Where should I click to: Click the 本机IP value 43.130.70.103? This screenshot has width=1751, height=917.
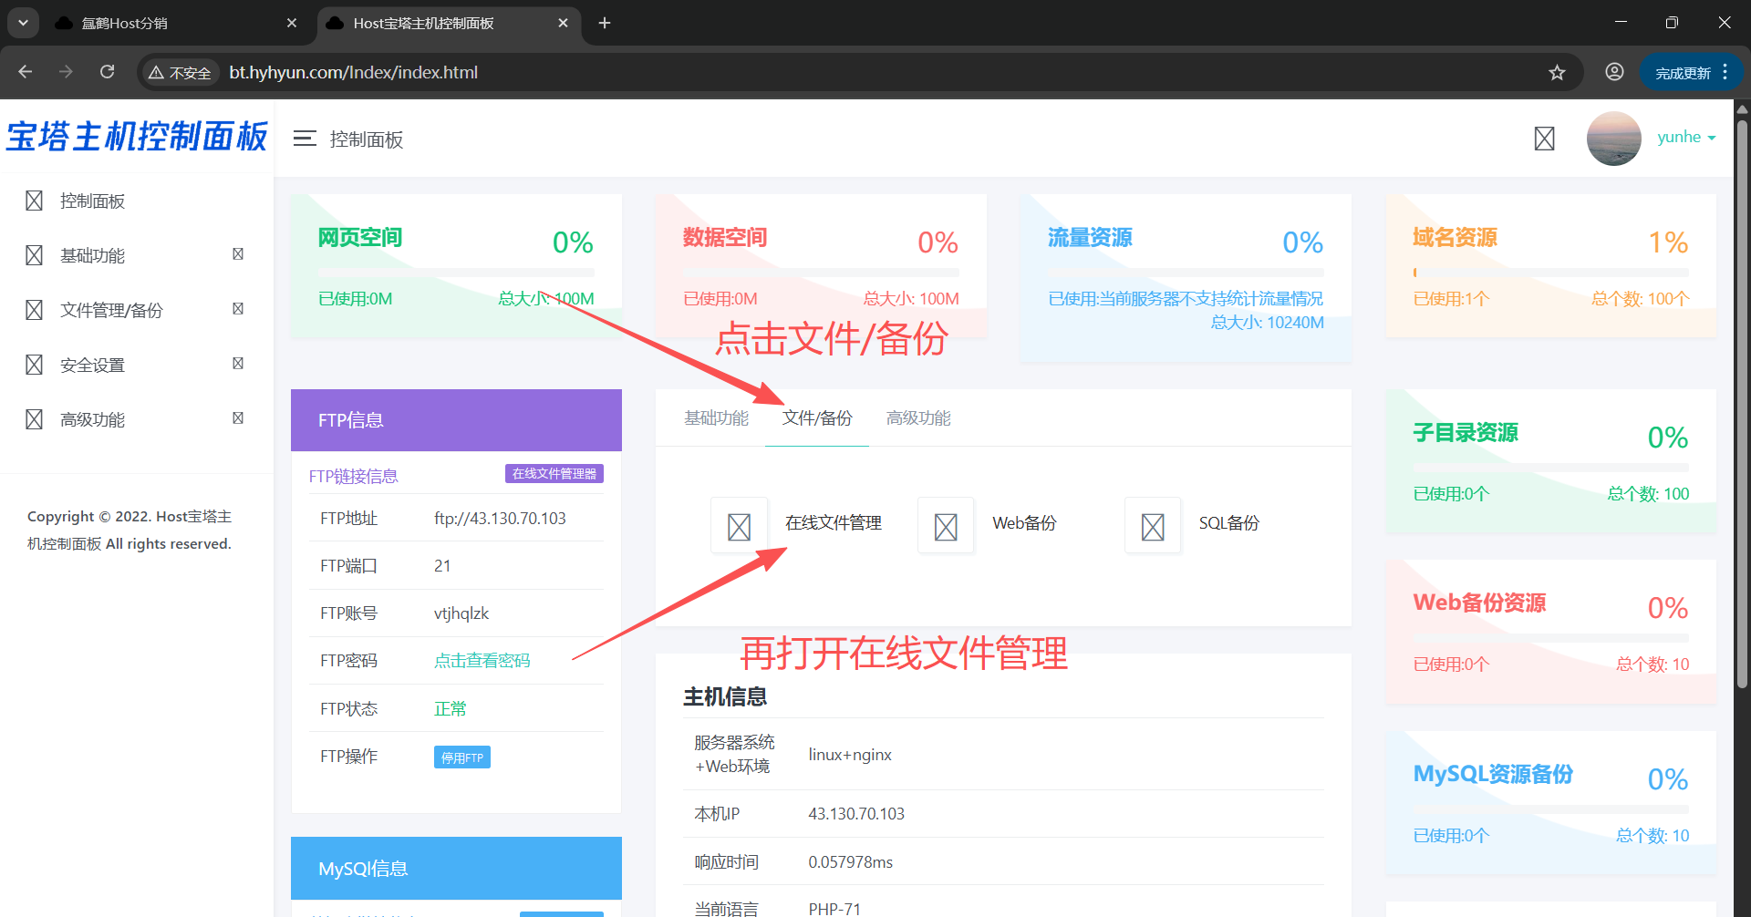click(856, 814)
